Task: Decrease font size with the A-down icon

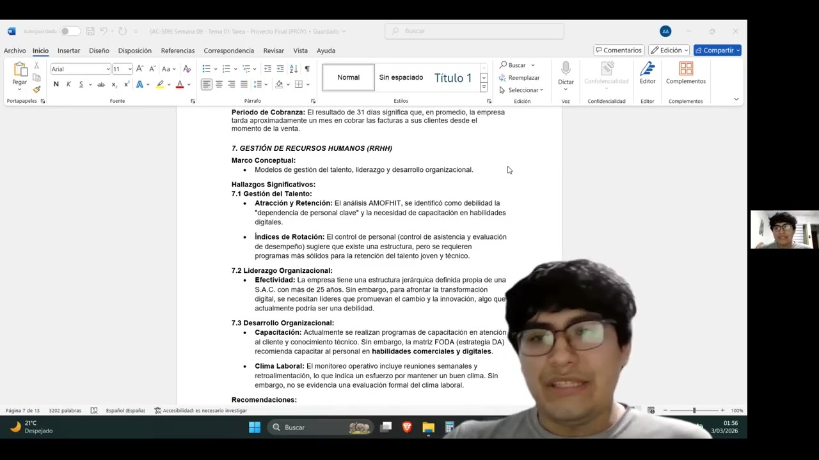Action: tap(152, 69)
